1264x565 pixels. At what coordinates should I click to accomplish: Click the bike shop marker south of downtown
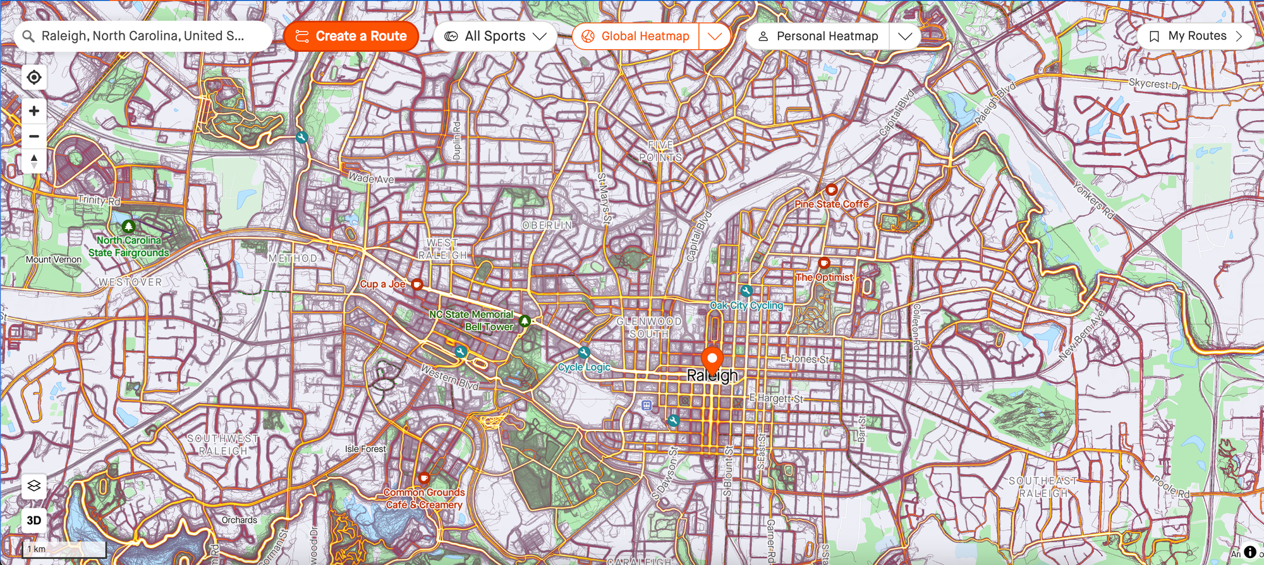[x=674, y=420]
